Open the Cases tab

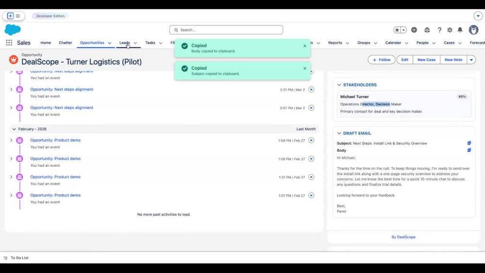pyautogui.click(x=449, y=43)
